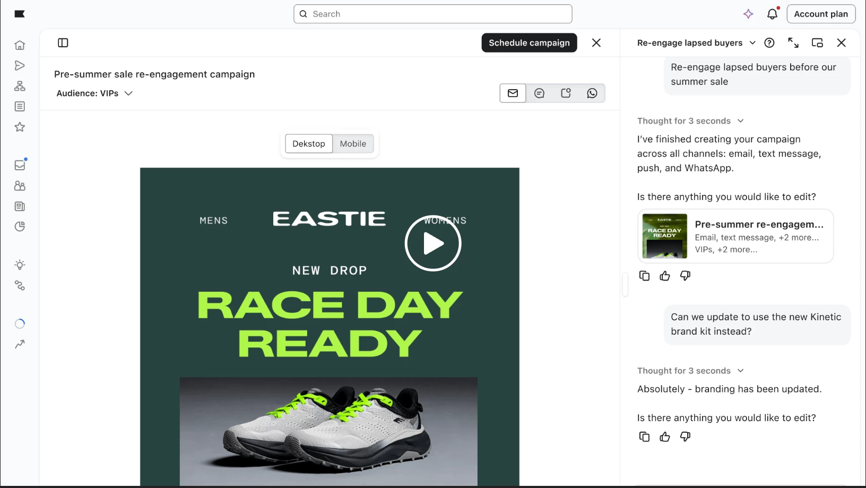Open the lightbulb ideas sidebar icon
Image resolution: width=866 pixels, height=488 pixels.
tap(20, 265)
